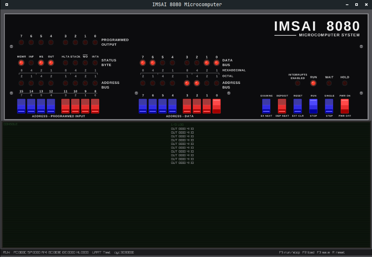Click the first OUT 0000 41 IO log line

click(x=182, y=129)
